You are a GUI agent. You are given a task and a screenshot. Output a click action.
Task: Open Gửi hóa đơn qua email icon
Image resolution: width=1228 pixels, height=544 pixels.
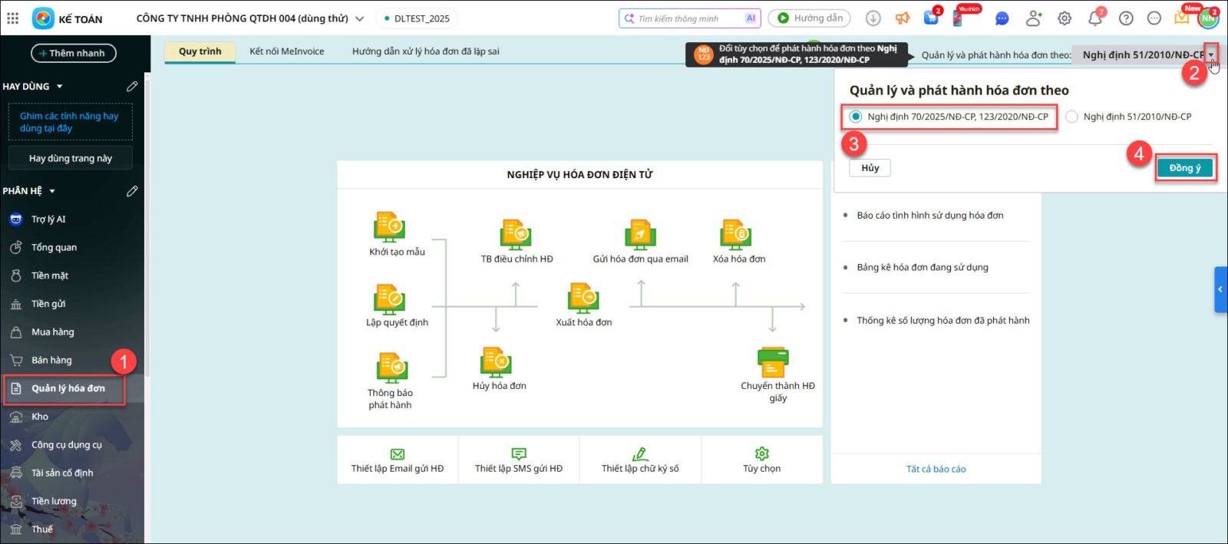tap(640, 235)
